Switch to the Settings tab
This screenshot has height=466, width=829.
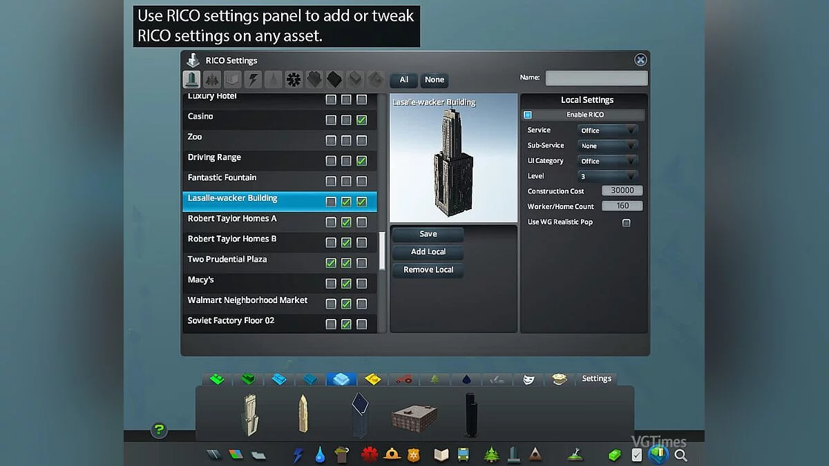(596, 379)
